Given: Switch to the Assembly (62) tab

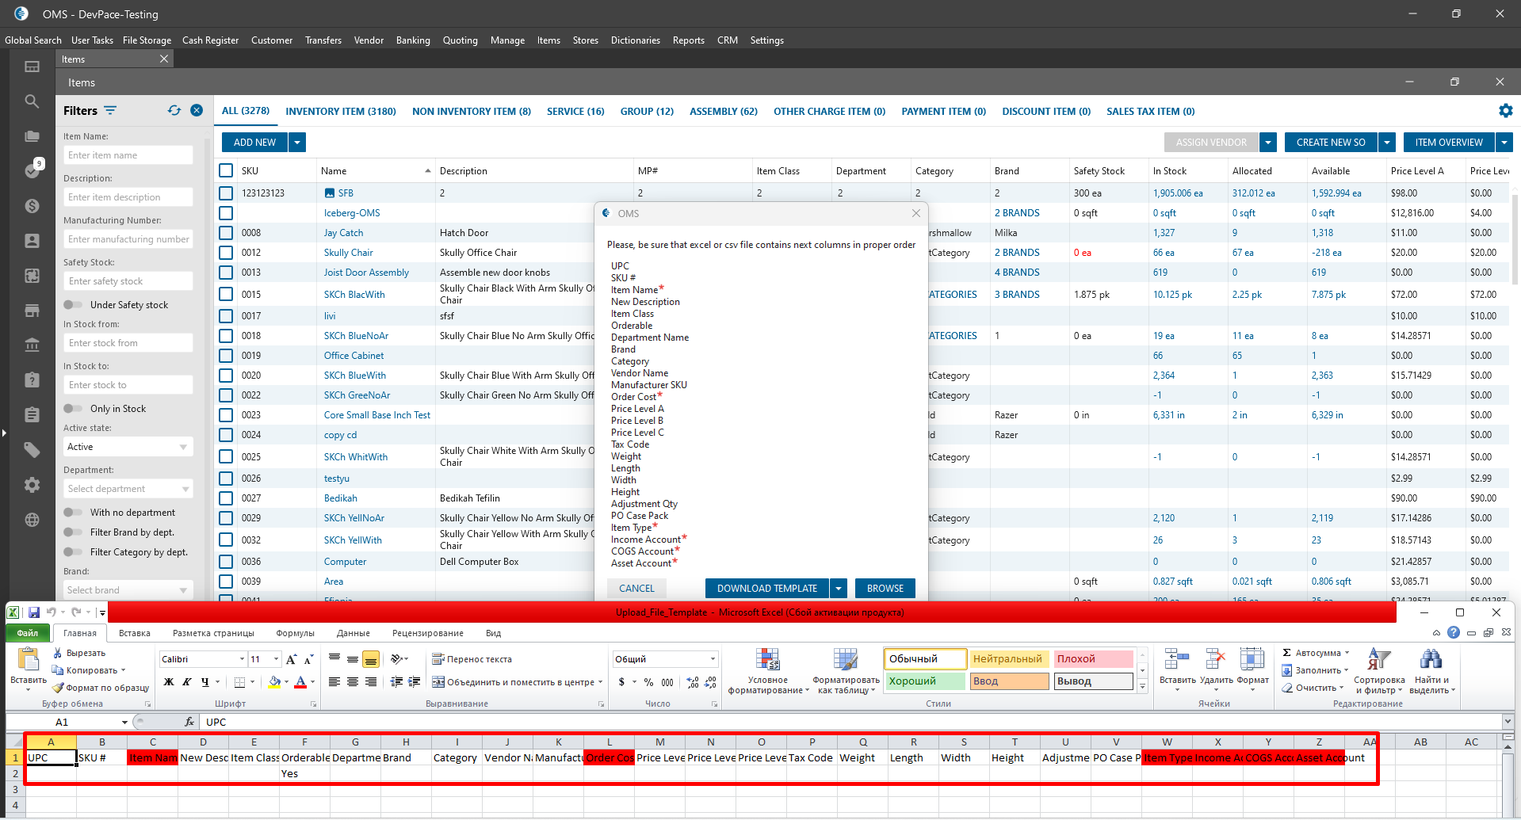Looking at the screenshot, I should tap(723, 112).
